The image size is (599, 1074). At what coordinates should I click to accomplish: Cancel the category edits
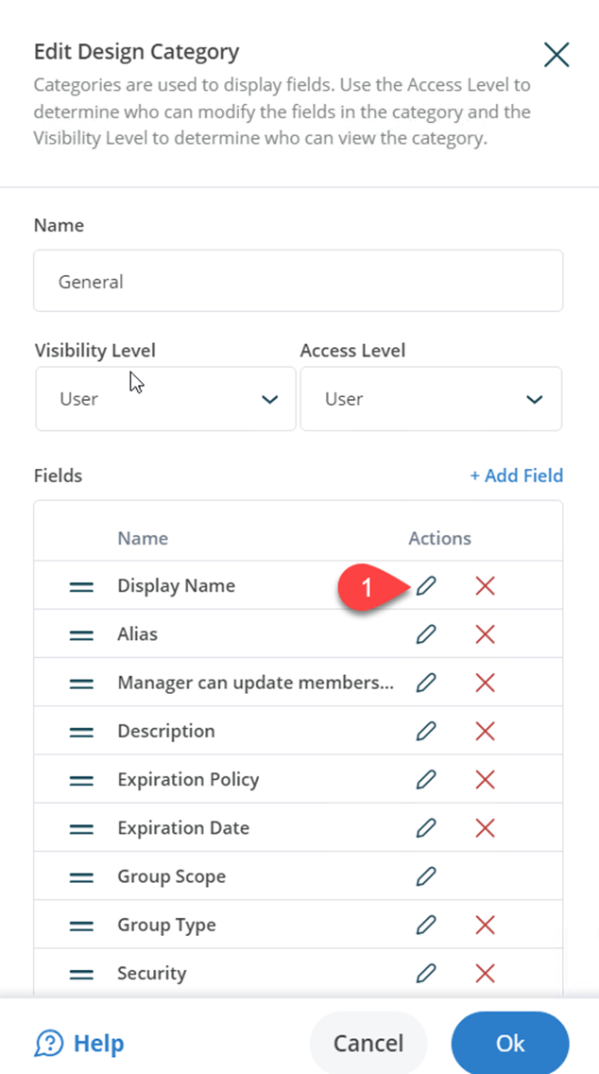click(368, 1043)
